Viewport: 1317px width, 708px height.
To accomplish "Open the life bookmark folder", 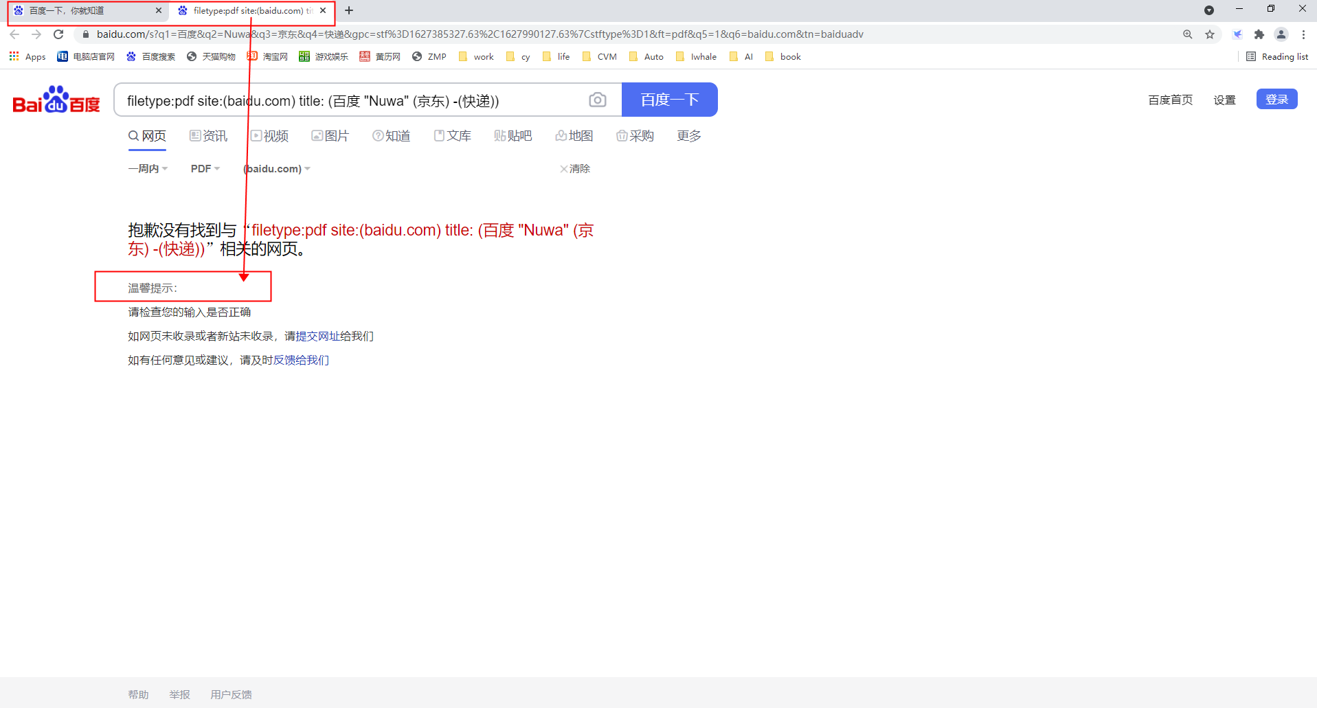I will 556,57.
